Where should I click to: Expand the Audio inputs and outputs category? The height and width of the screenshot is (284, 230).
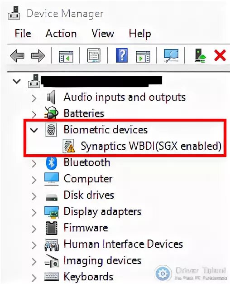[x=34, y=98]
